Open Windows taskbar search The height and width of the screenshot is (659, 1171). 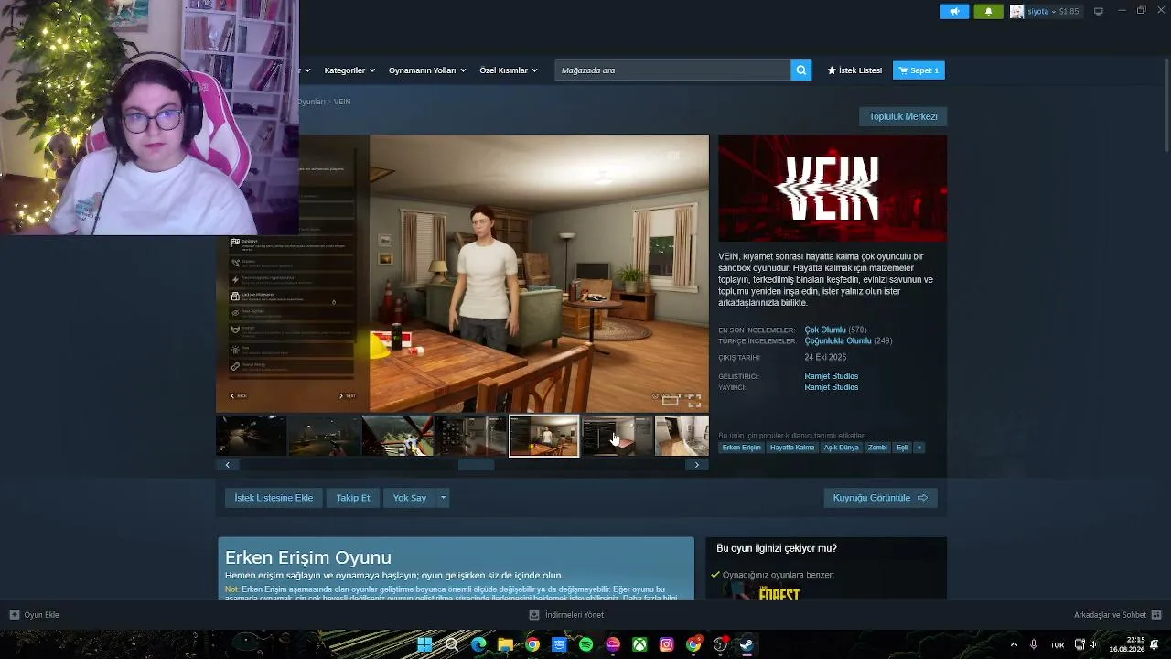pyautogui.click(x=452, y=644)
